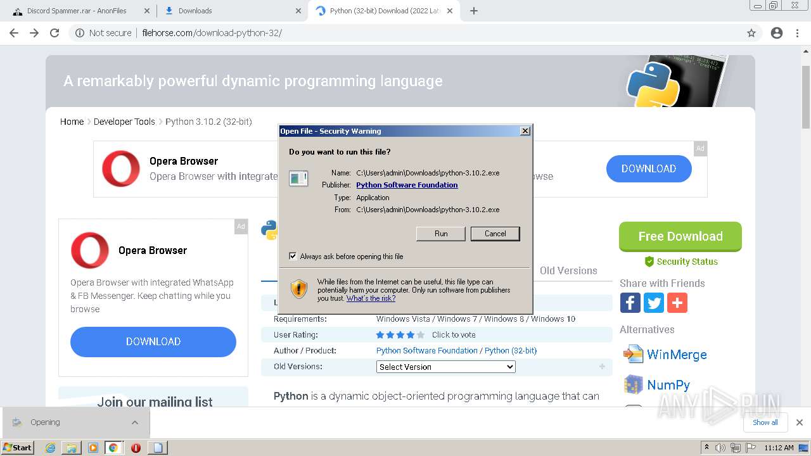Open Windows Media Player from the taskbar

click(x=93, y=448)
